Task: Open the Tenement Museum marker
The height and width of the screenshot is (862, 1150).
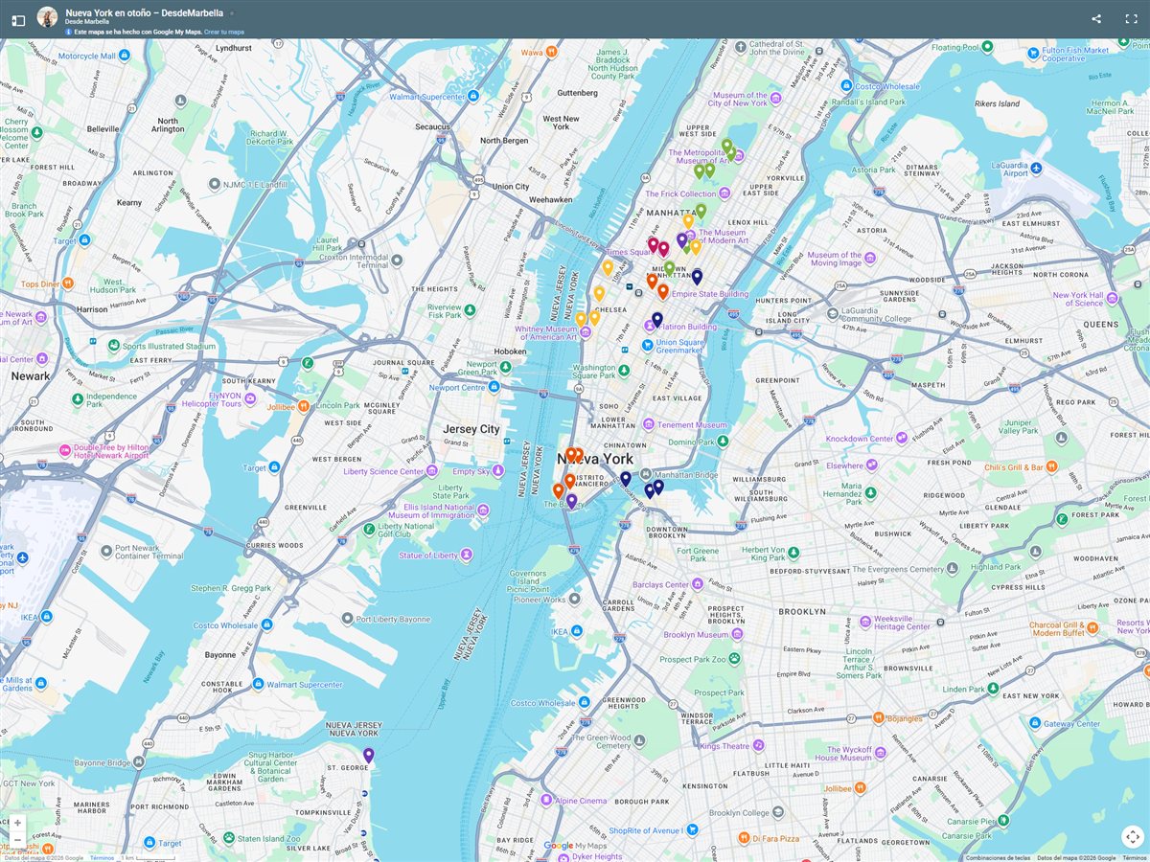Action: (x=649, y=424)
